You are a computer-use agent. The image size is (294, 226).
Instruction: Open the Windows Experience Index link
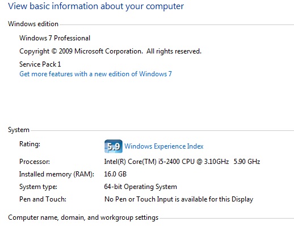(164, 146)
